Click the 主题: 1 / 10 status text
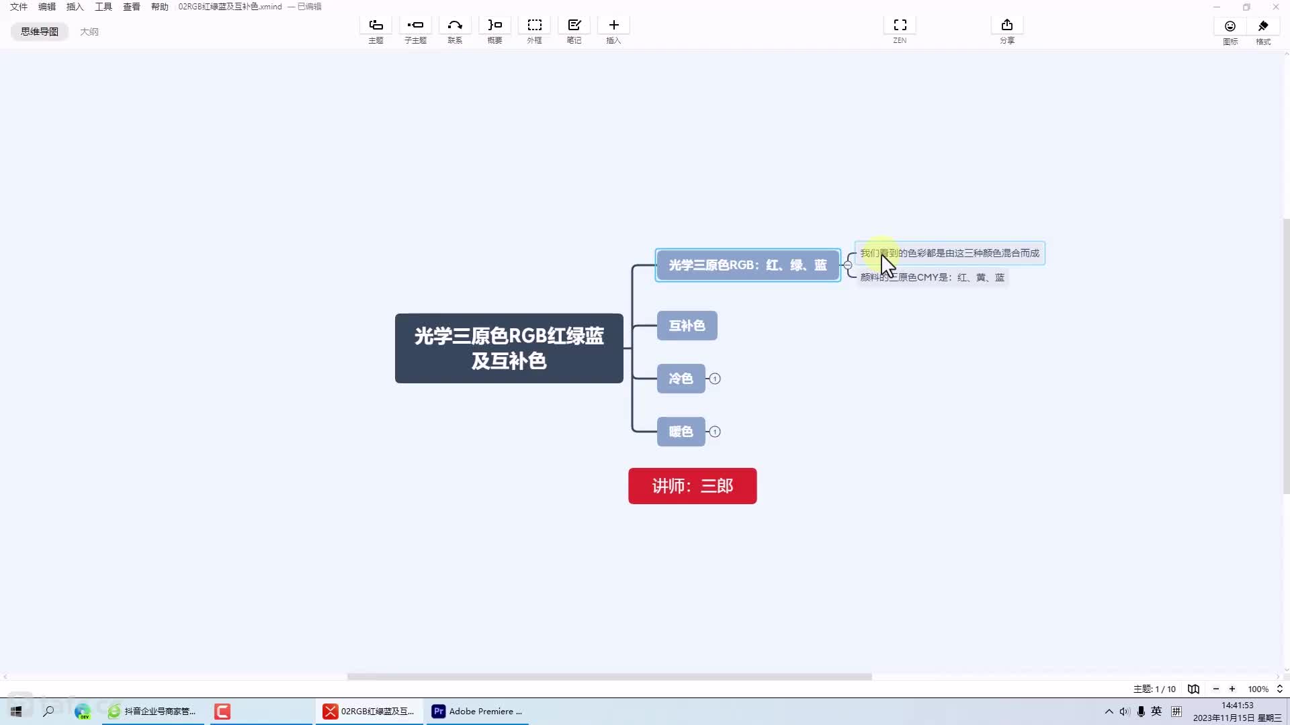This screenshot has width=1290, height=725. tap(1154, 689)
